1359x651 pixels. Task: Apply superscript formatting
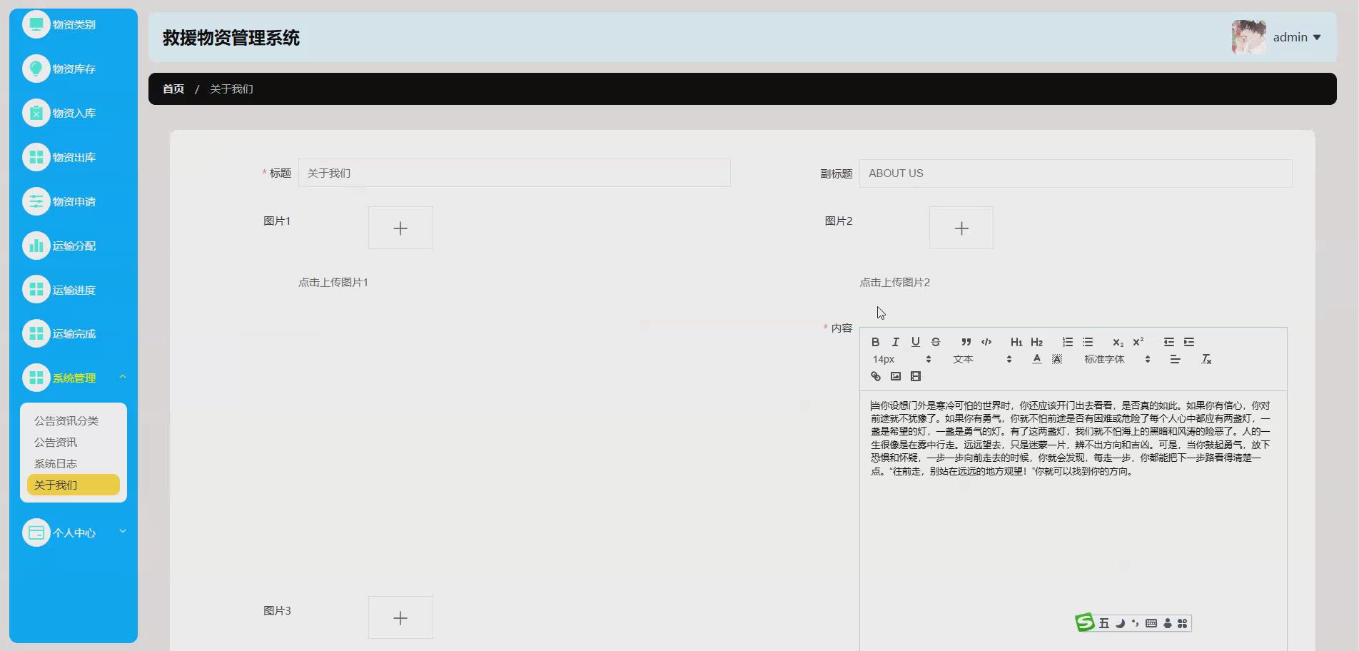tap(1138, 342)
